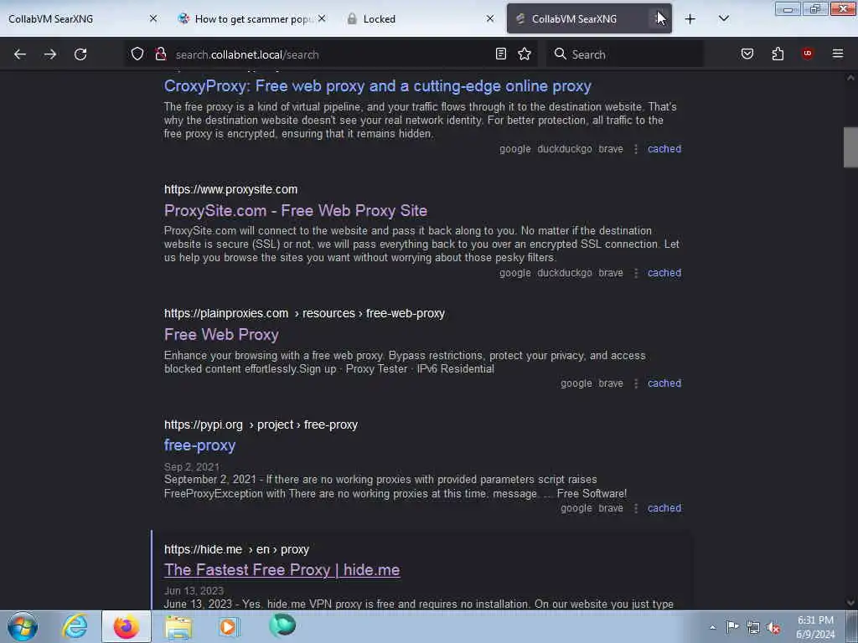858x643 pixels.
Task: Open Action Center flag icon
Action: pyautogui.click(x=732, y=627)
